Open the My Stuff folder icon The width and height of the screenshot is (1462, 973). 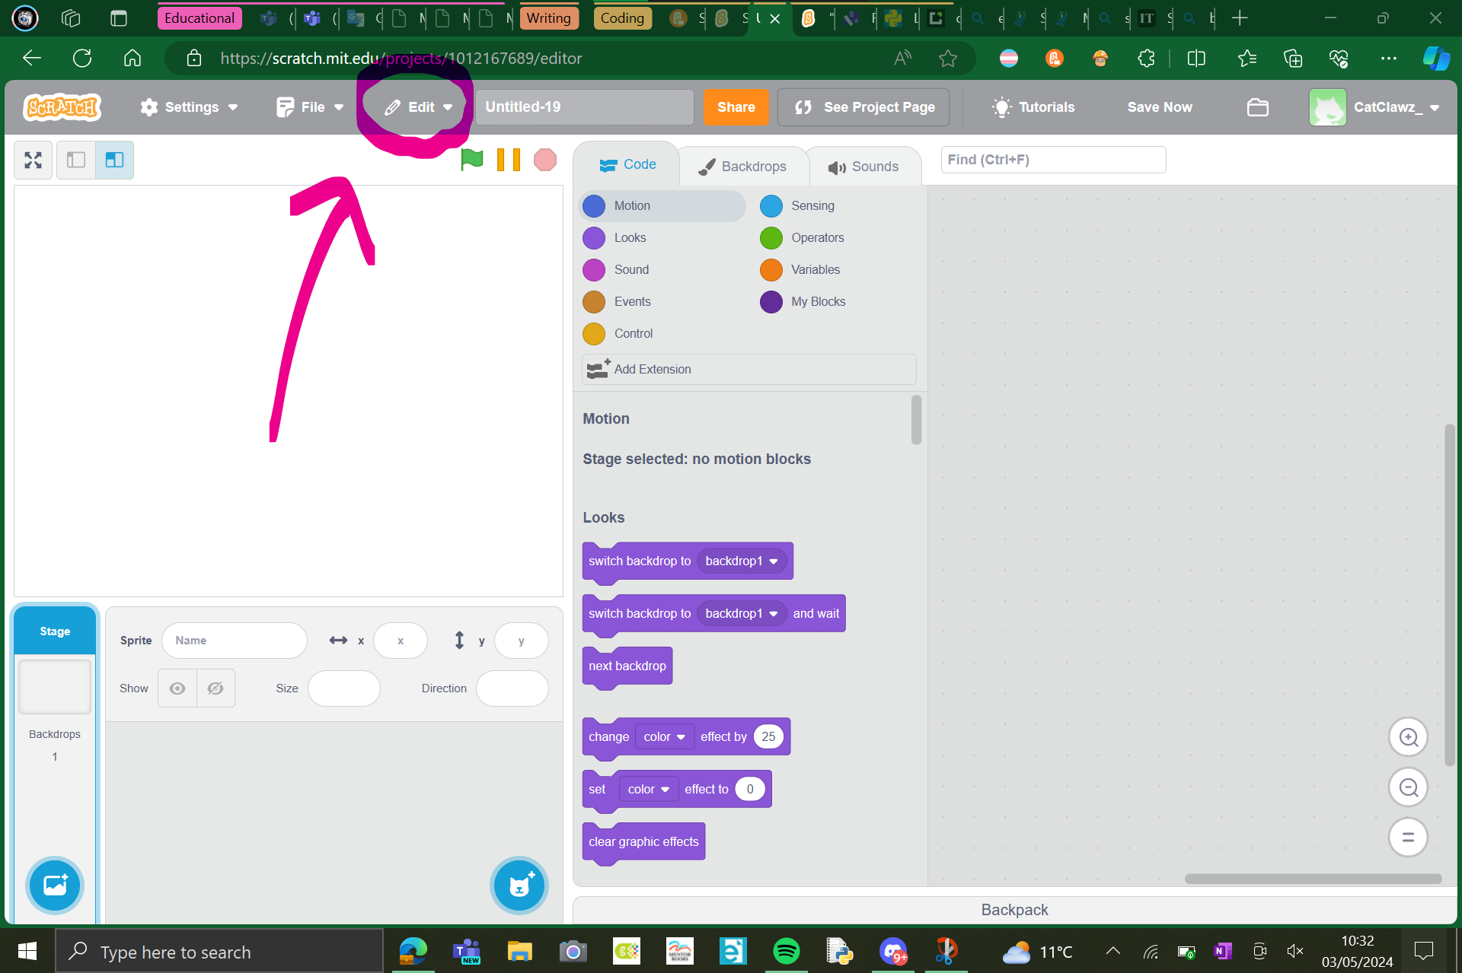pyautogui.click(x=1257, y=107)
